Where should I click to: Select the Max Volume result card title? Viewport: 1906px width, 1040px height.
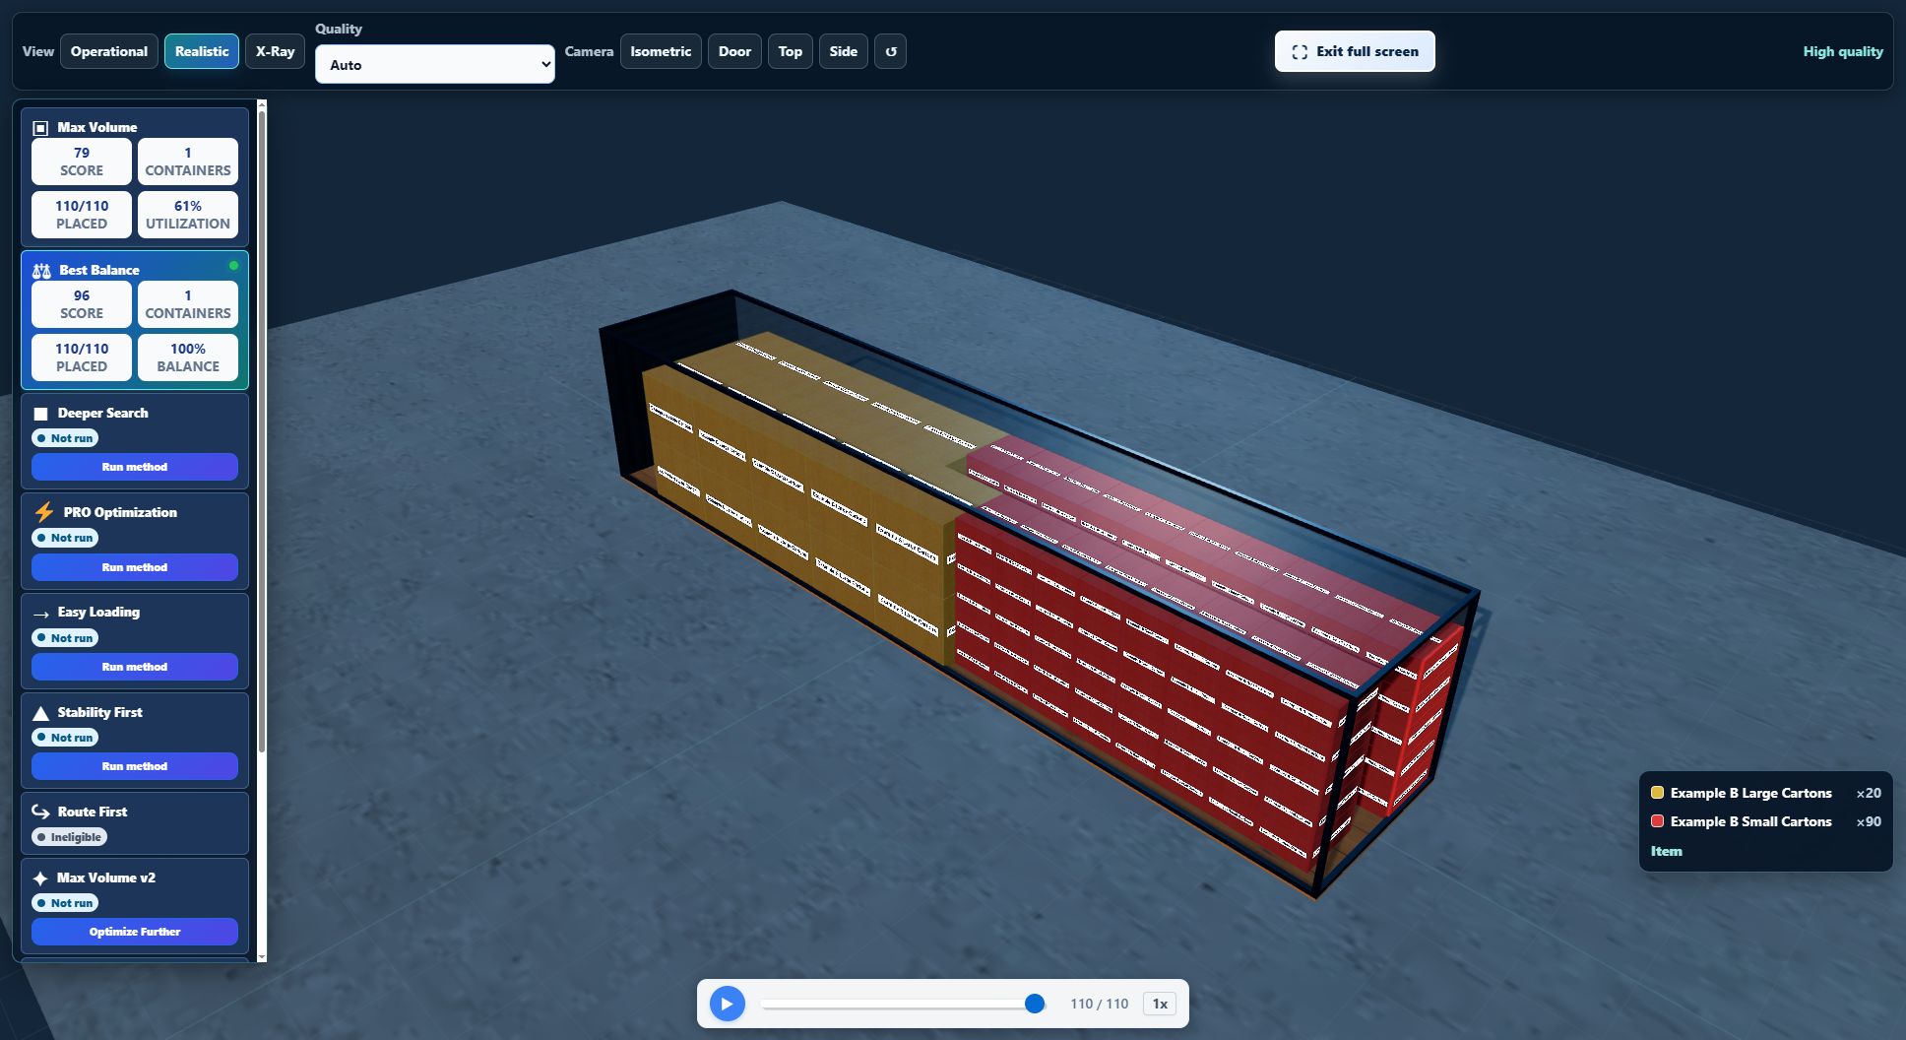(96, 127)
